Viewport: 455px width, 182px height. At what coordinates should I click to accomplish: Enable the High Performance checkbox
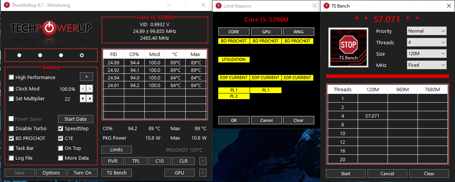click(x=11, y=77)
